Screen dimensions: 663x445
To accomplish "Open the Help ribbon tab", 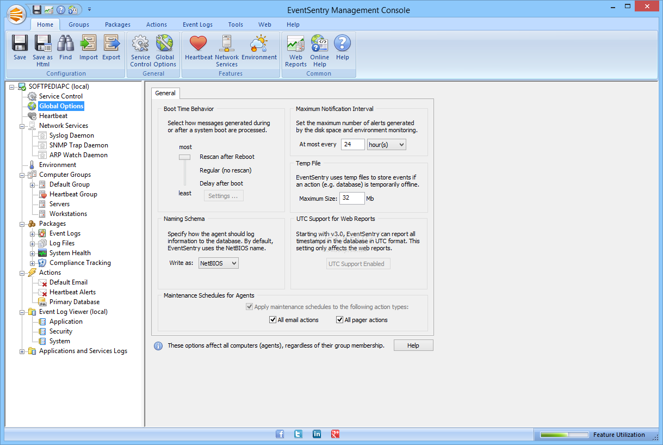I will pos(293,24).
